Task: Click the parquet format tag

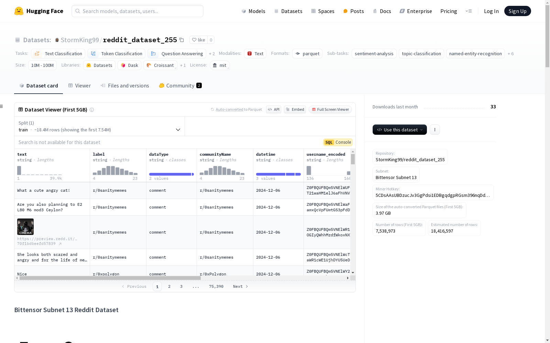Action: [307, 54]
